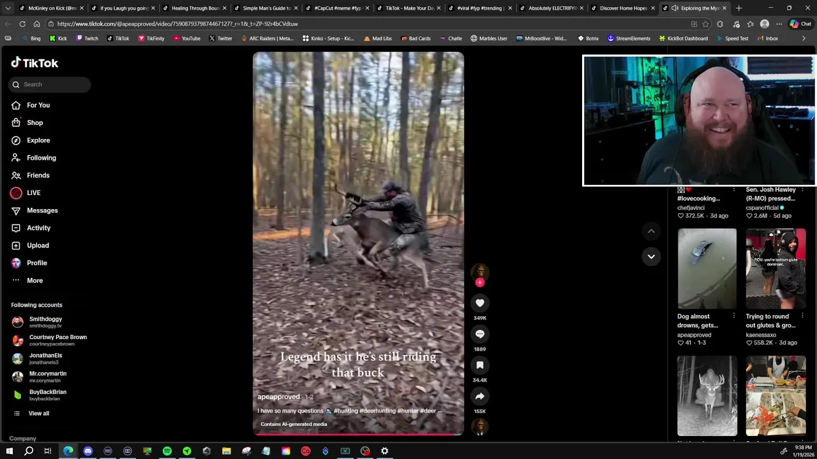Like the video with the heart icon
This screenshot has height=459, width=817.
click(x=480, y=303)
